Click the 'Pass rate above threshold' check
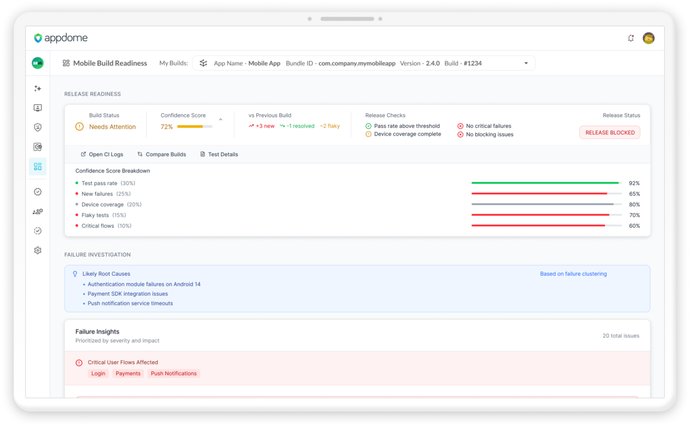Image resolution: width=690 pixels, height=427 pixels. pyautogui.click(x=407, y=126)
